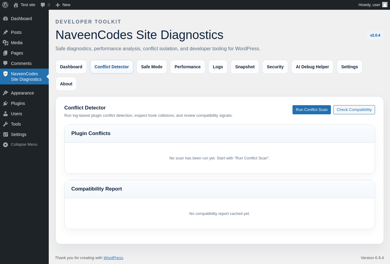This screenshot has height=264, width=390.
Task: Click the Check Compatibility button
Action: tap(354, 110)
